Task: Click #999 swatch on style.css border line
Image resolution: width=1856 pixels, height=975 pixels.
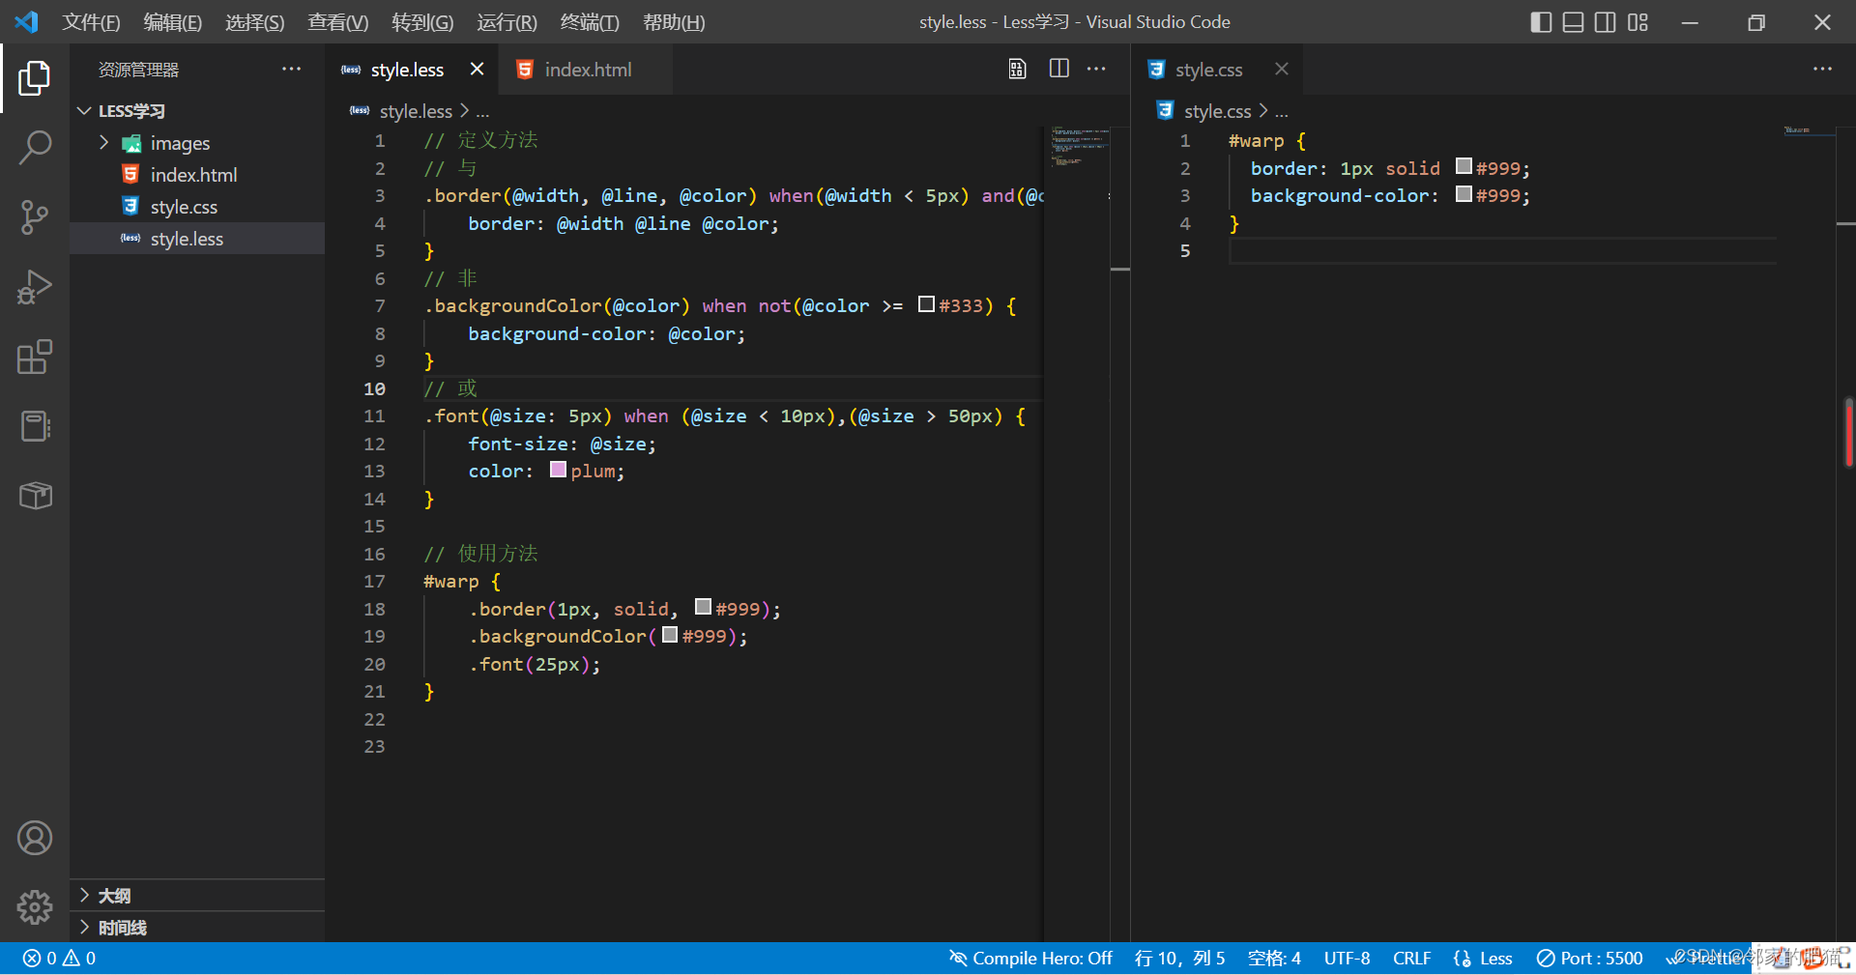Action: tap(1464, 166)
